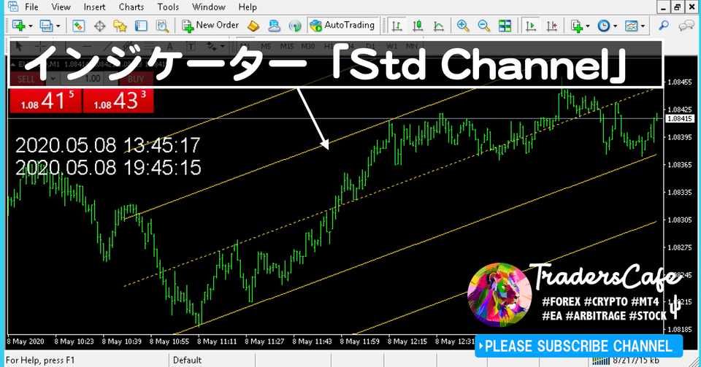This screenshot has height=367, width=701.
Task: Open the Market Watch panel
Action: (79, 26)
